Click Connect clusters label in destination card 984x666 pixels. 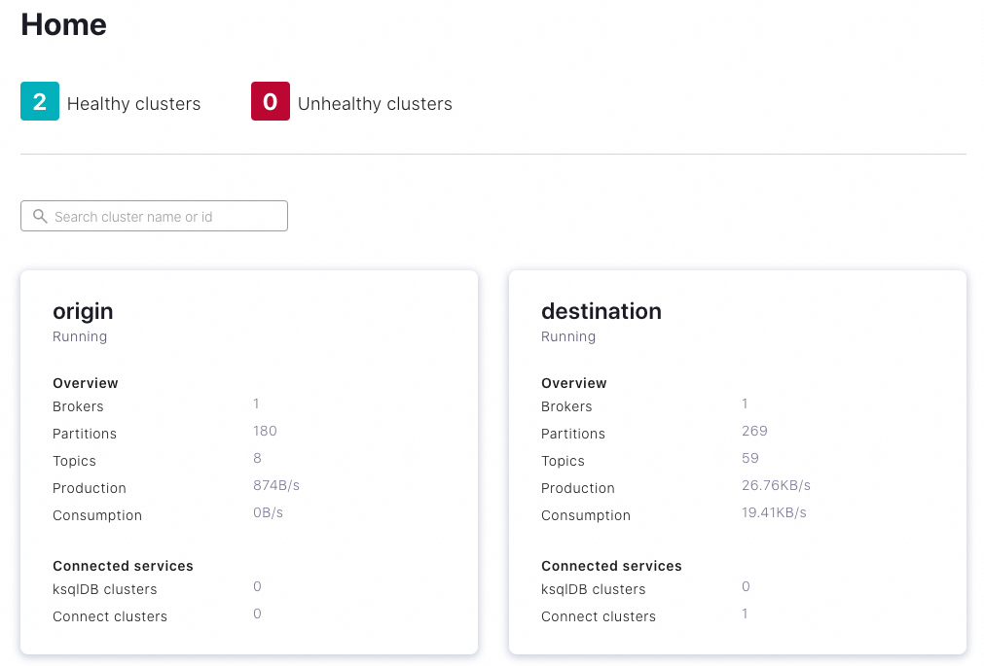point(599,616)
